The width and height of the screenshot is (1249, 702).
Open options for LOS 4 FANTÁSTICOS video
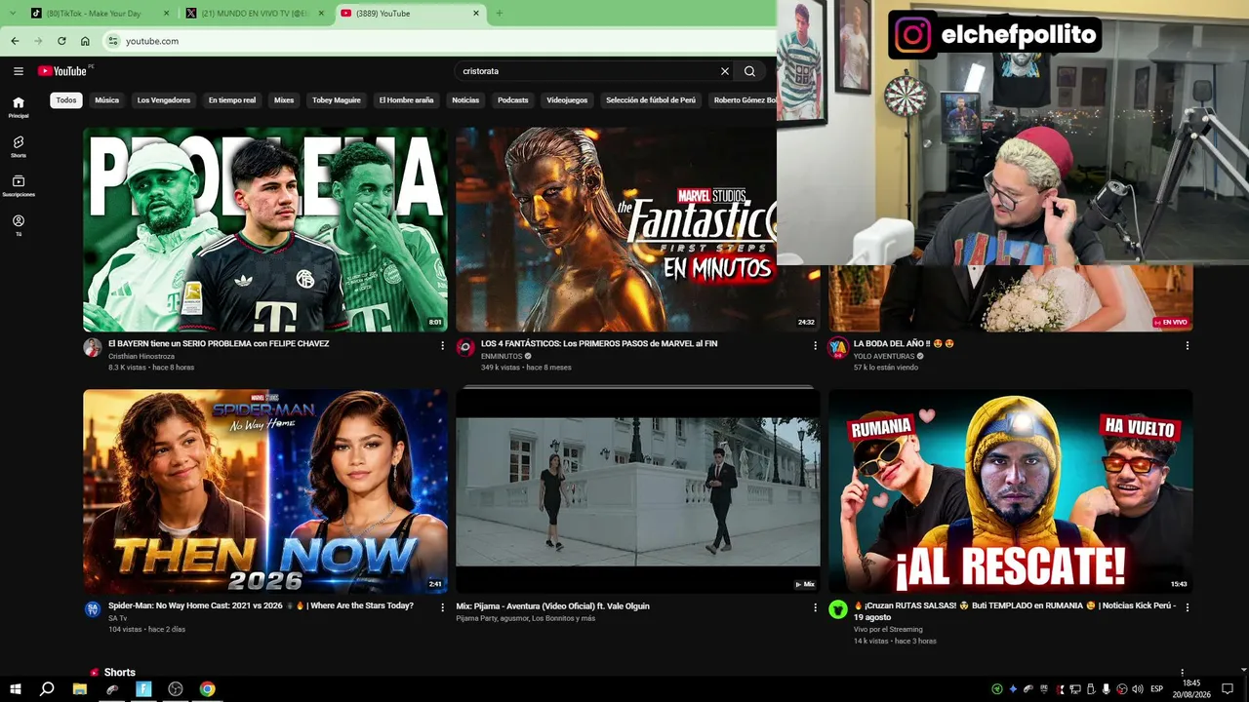[816, 345]
